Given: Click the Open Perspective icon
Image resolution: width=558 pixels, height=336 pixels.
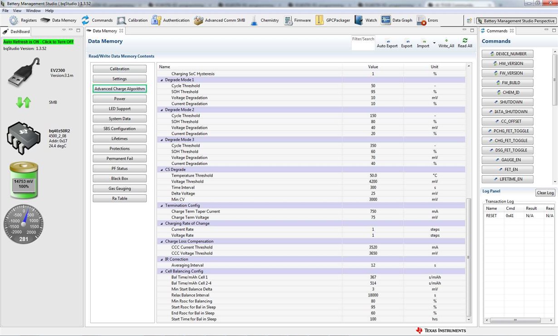Looking at the screenshot, I should pos(470,21).
